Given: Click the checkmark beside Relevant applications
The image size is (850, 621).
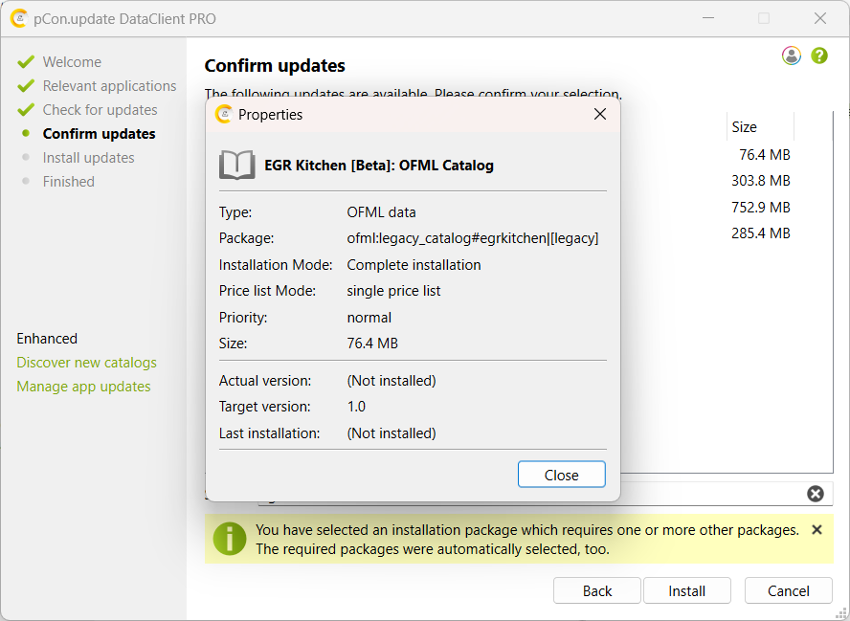Looking at the screenshot, I should click(x=26, y=85).
